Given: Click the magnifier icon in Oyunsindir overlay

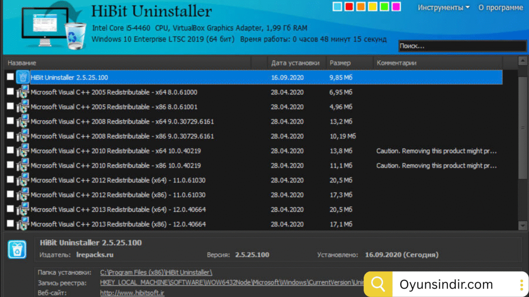Looking at the screenshot, I should pyautogui.click(x=379, y=284).
